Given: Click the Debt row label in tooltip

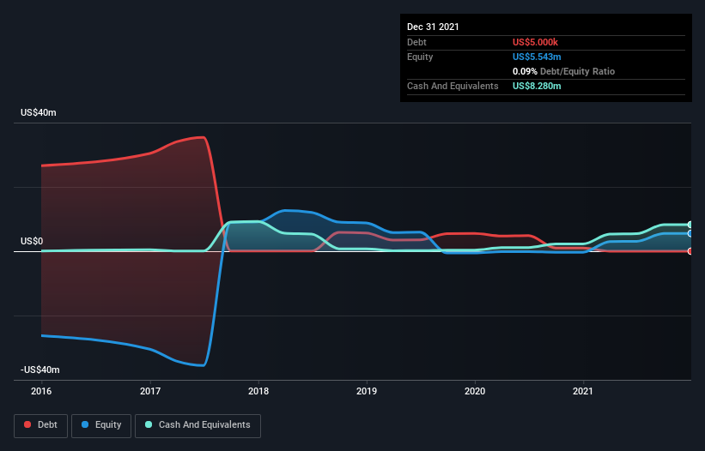Looking at the screenshot, I should coord(416,42).
